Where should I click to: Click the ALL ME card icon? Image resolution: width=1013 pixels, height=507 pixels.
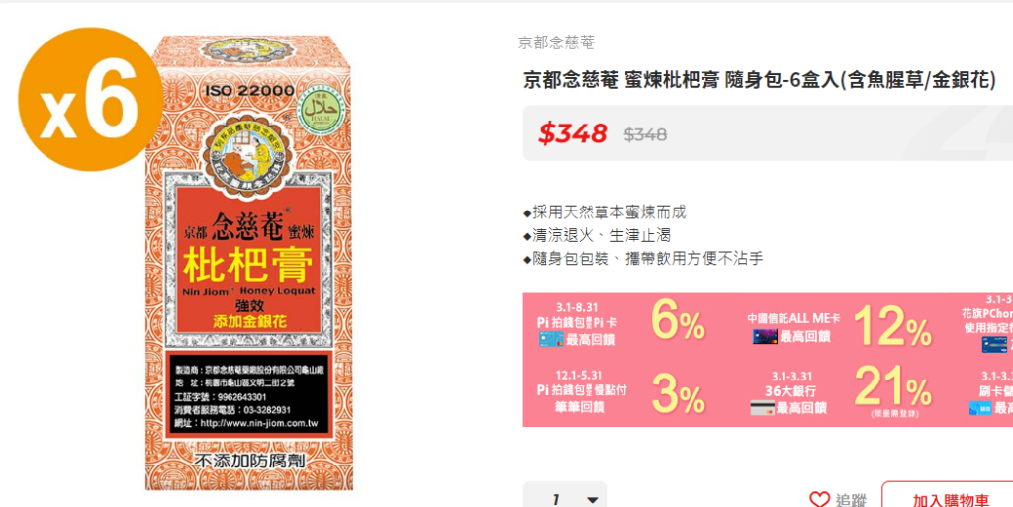pos(765,336)
